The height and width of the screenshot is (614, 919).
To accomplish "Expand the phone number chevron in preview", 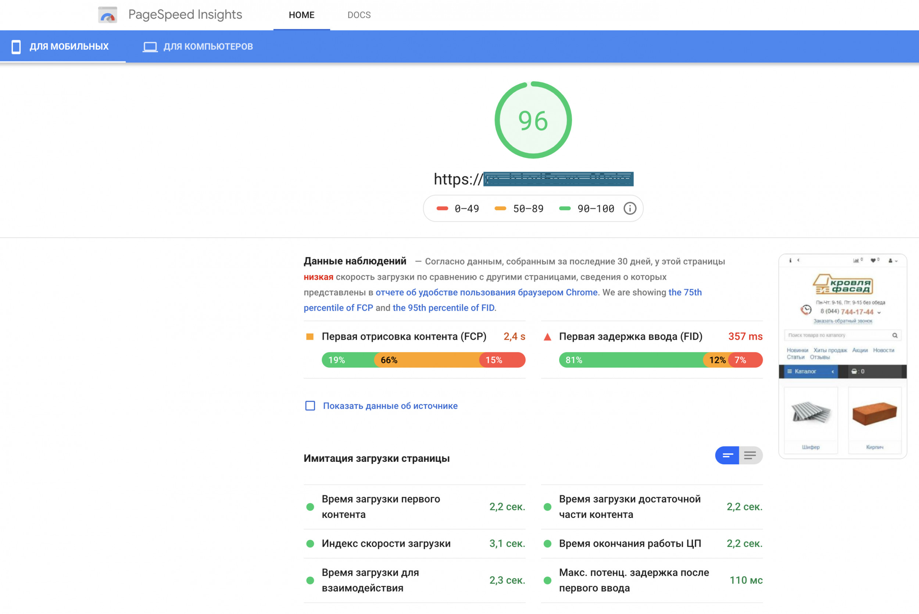I will (x=879, y=313).
